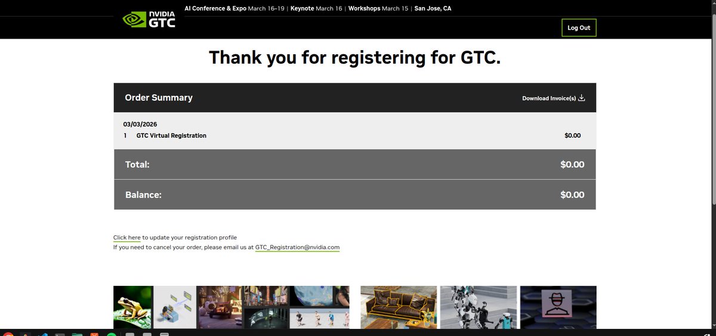Viewport: 716px width, 336px height.
Task: Click the 'San Jose, CA' header text
Action: click(433, 9)
